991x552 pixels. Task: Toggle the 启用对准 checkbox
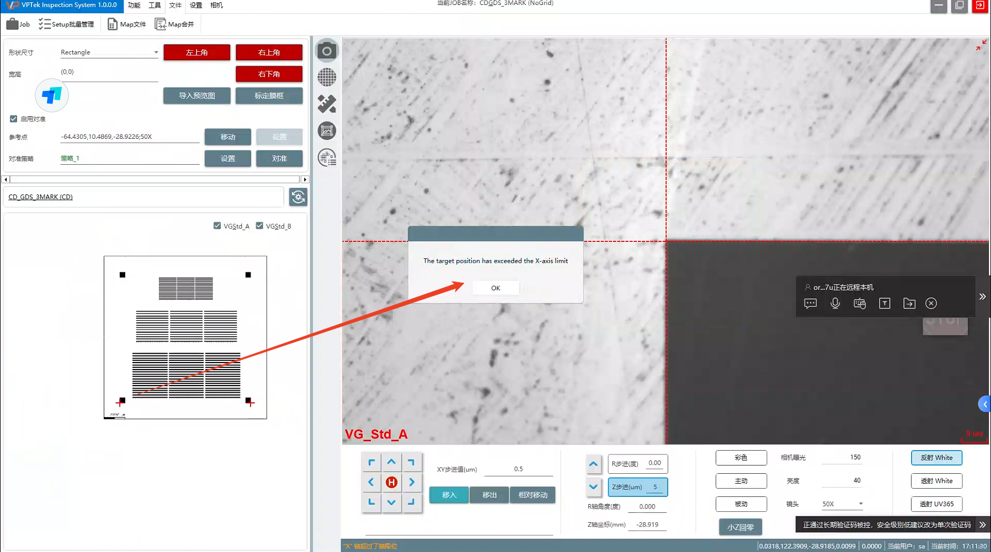[x=14, y=119]
